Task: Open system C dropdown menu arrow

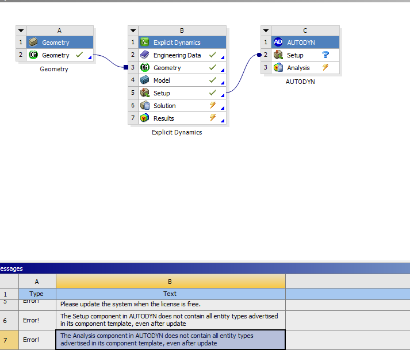Action: (x=266, y=30)
